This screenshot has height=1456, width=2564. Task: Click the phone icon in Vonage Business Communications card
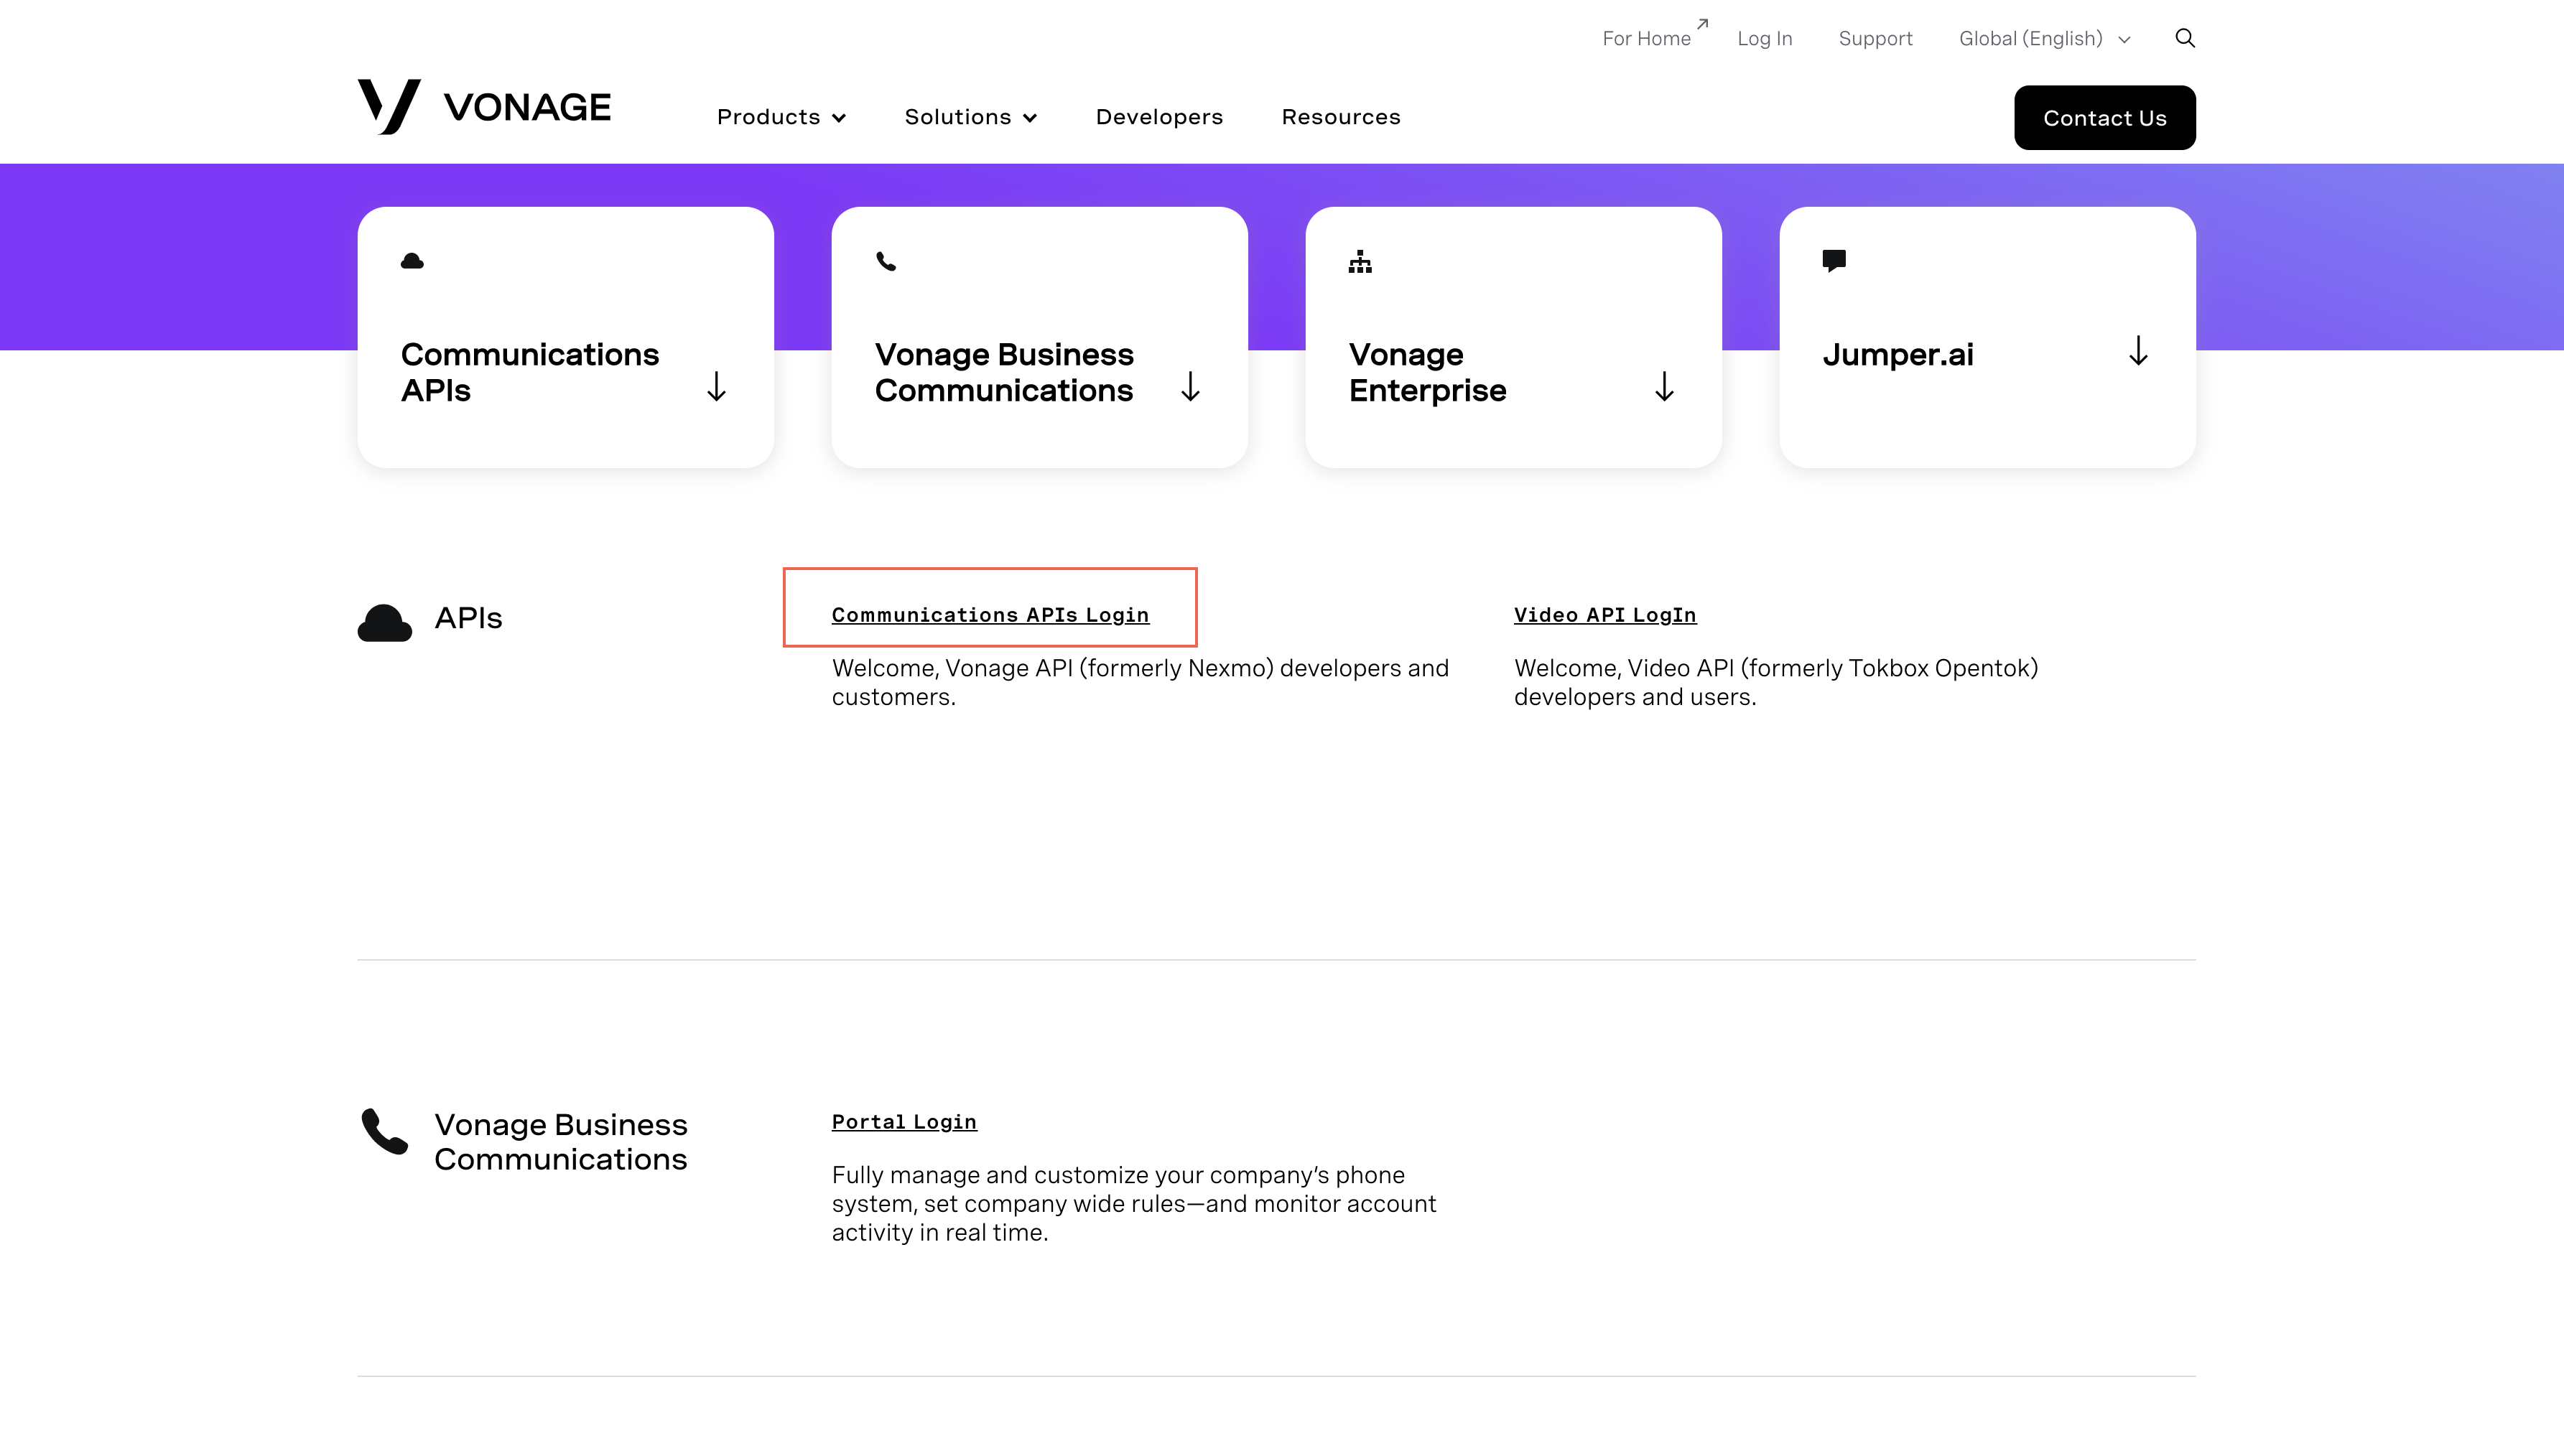pos(886,261)
